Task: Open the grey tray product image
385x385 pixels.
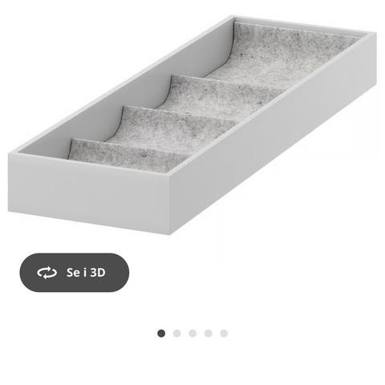Action: point(192,125)
